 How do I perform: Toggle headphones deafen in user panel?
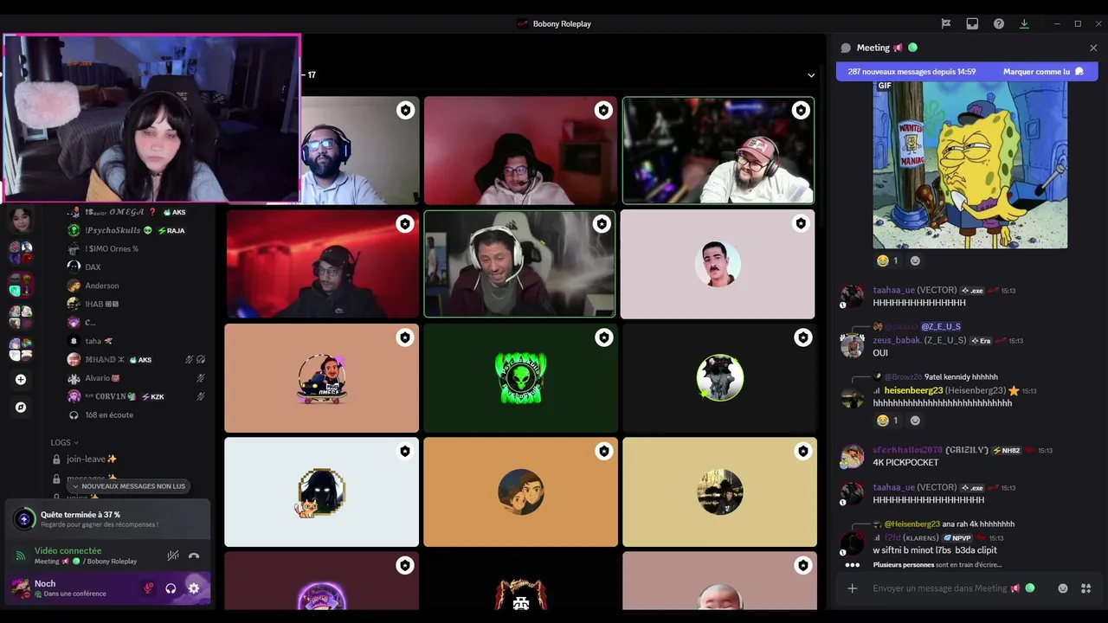click(x=171, y=588)
